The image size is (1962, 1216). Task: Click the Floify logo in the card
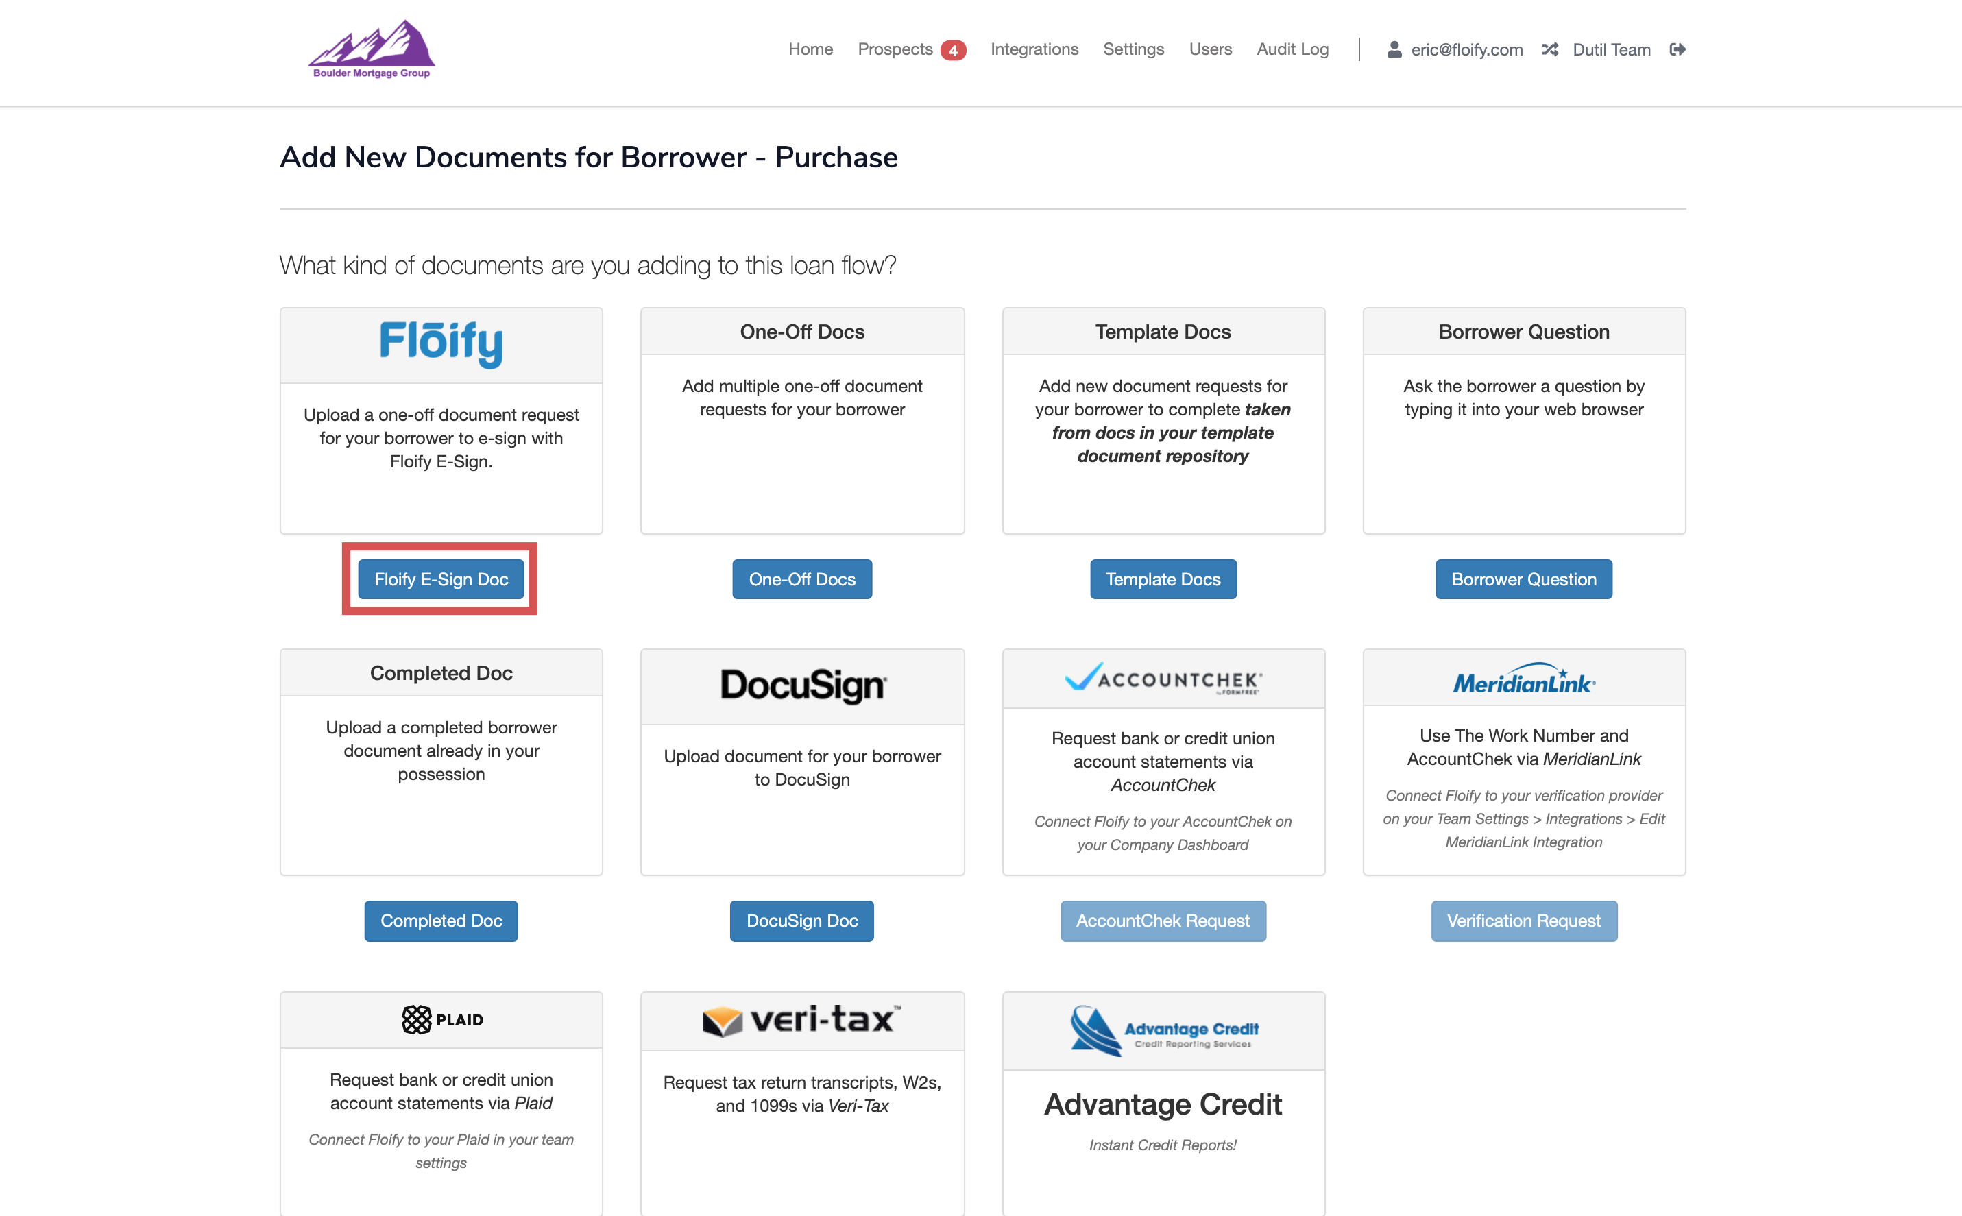[x=441, y=343]
